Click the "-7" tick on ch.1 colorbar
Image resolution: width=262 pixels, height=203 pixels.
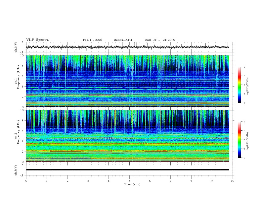[x=244, y=103]
